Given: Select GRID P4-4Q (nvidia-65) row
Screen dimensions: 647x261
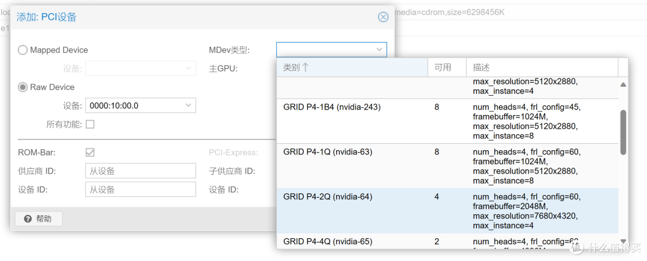Looking at the screenshot, I should (x=448, y=242).
